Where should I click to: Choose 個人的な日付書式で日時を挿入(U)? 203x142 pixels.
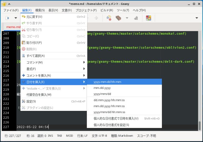(x=124, y=118)
